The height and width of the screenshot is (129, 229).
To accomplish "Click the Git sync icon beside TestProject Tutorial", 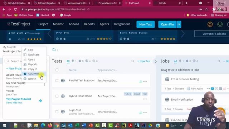I will 40,101.
